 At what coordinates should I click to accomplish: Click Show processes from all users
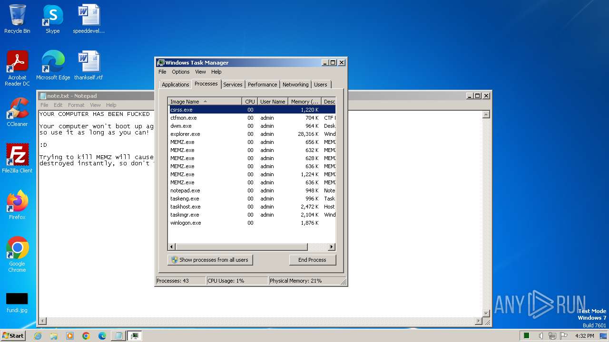[210, 260]
